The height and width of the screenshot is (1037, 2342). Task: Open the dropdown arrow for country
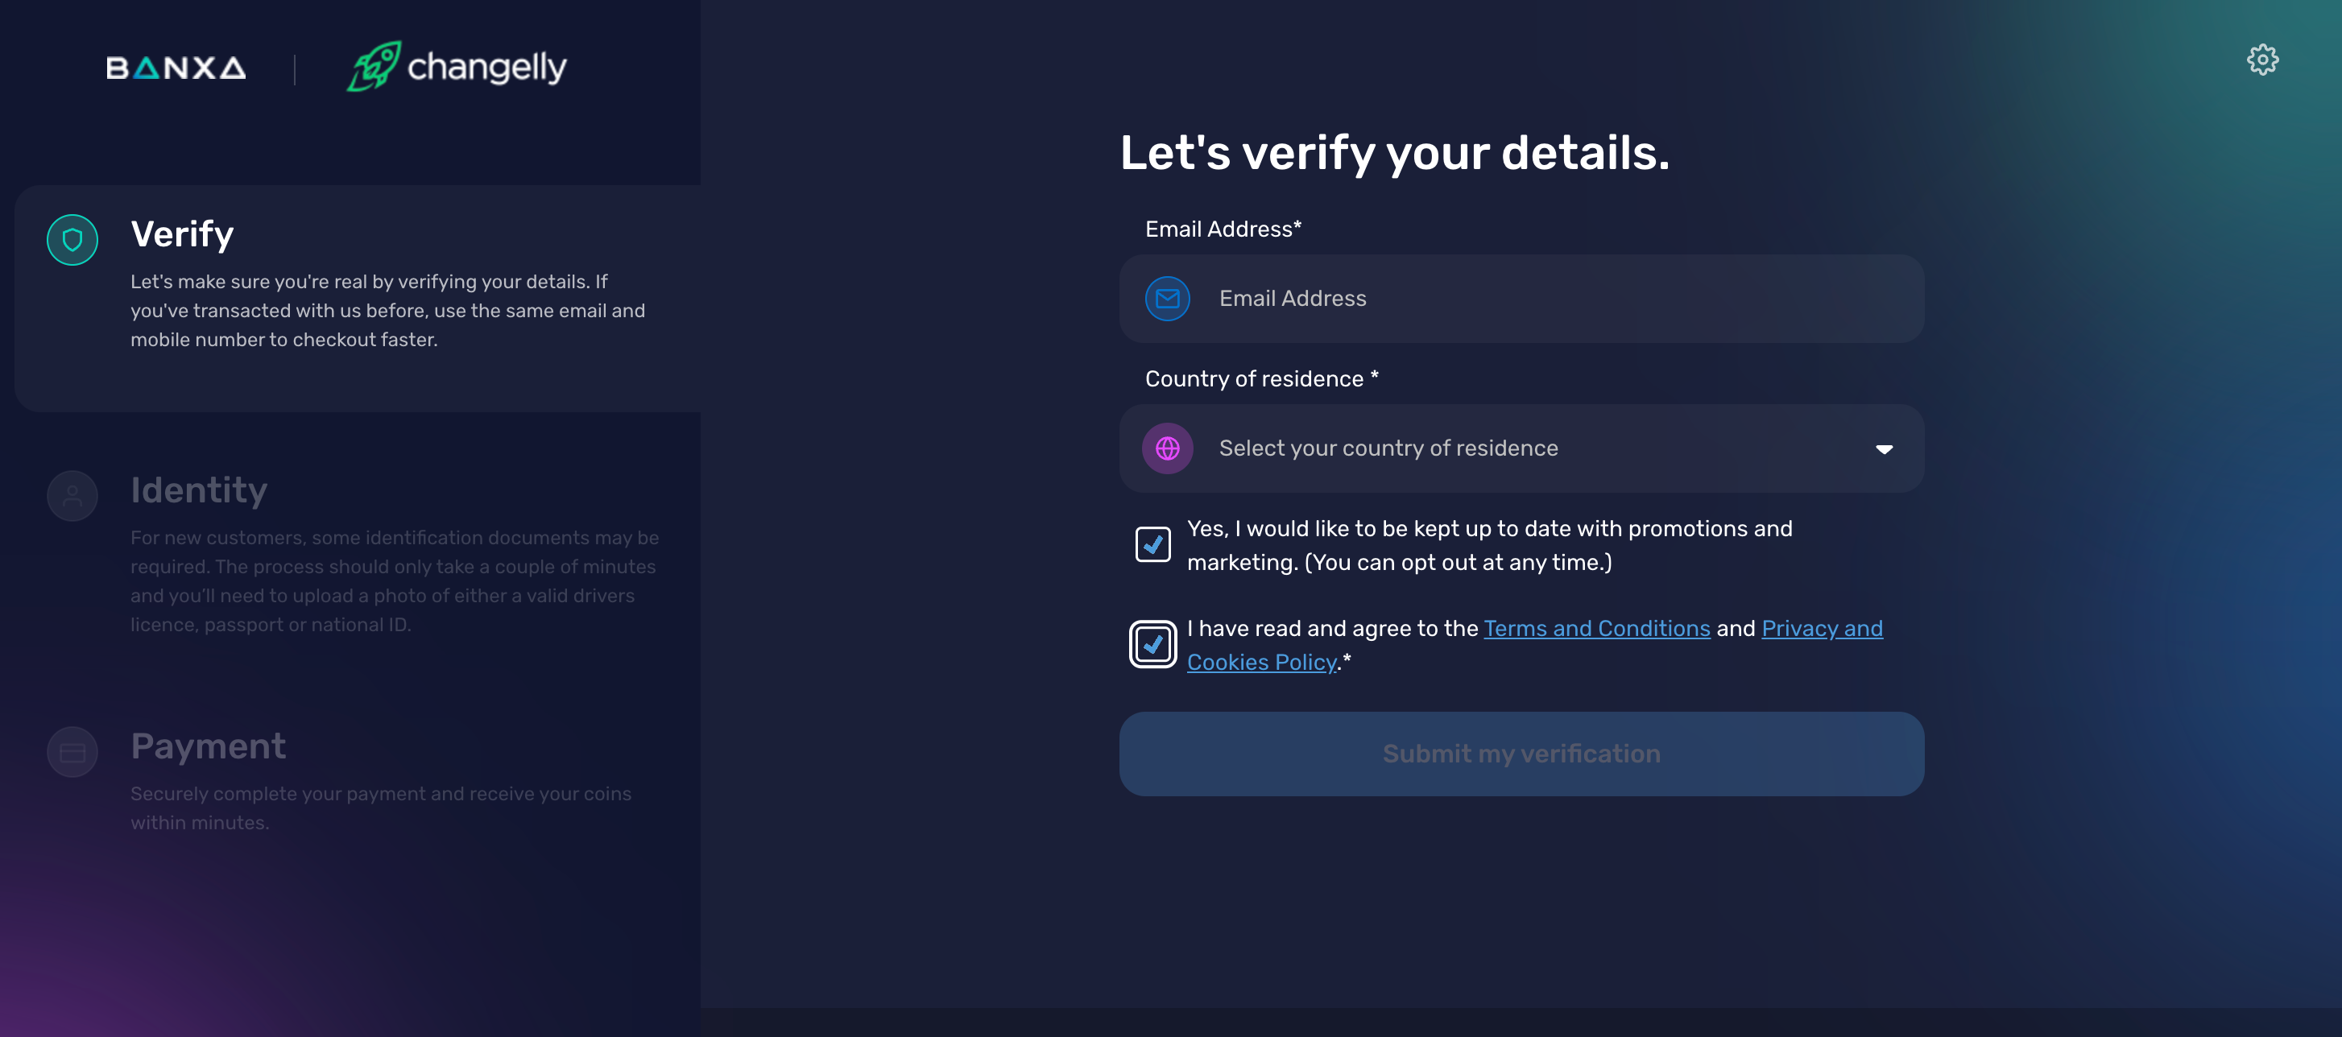1884,448
